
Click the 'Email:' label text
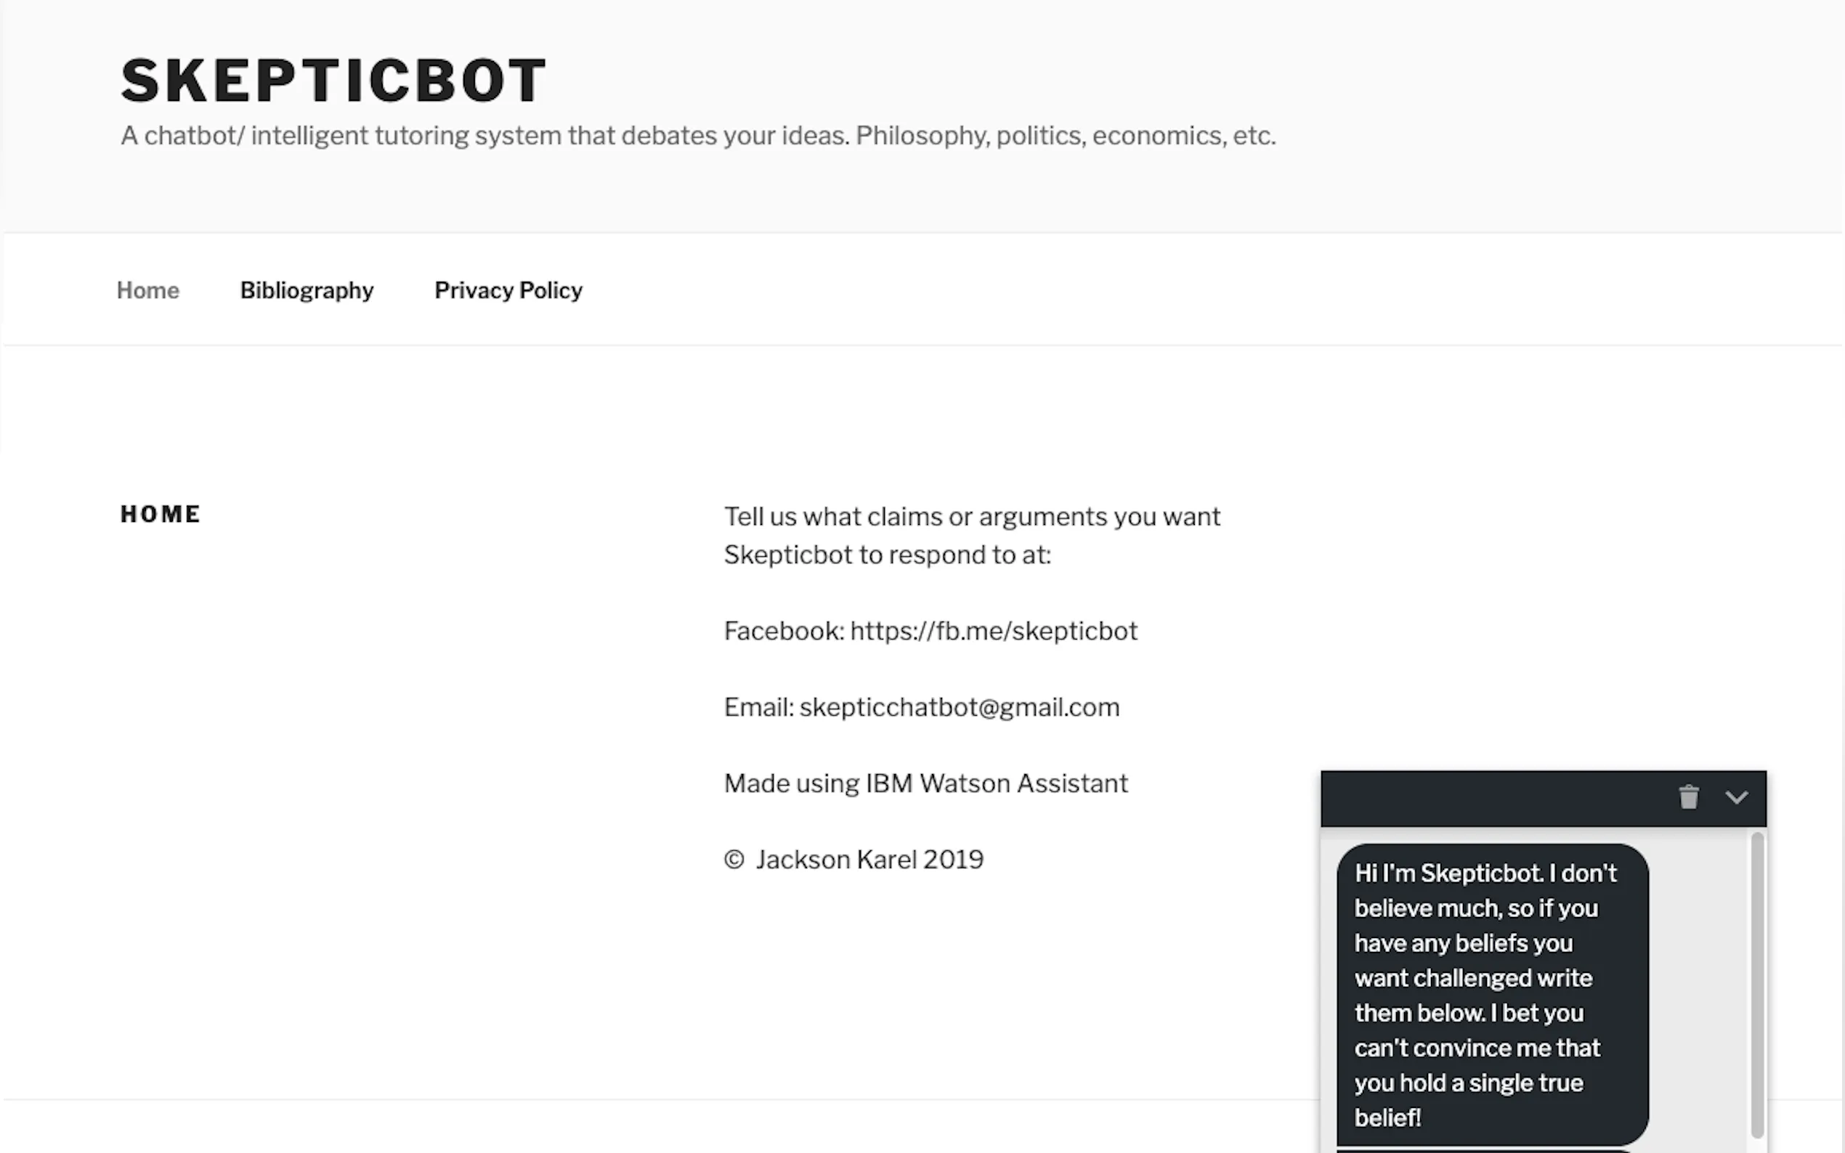[758, 708]
